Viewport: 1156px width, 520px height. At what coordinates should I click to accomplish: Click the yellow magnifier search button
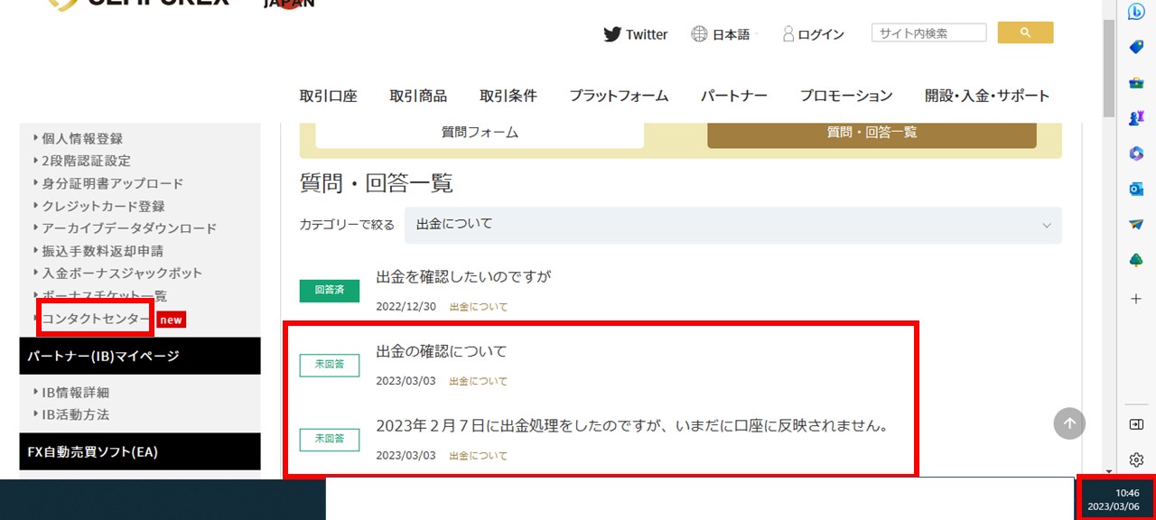(x=1025, y=32)
